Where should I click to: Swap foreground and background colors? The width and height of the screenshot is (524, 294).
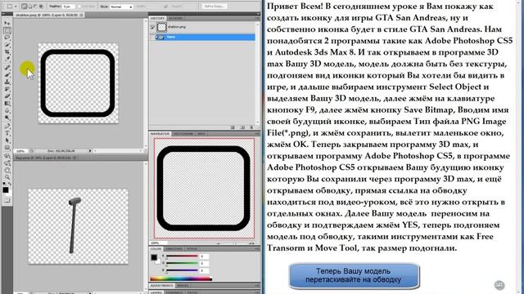coord(9,184)
